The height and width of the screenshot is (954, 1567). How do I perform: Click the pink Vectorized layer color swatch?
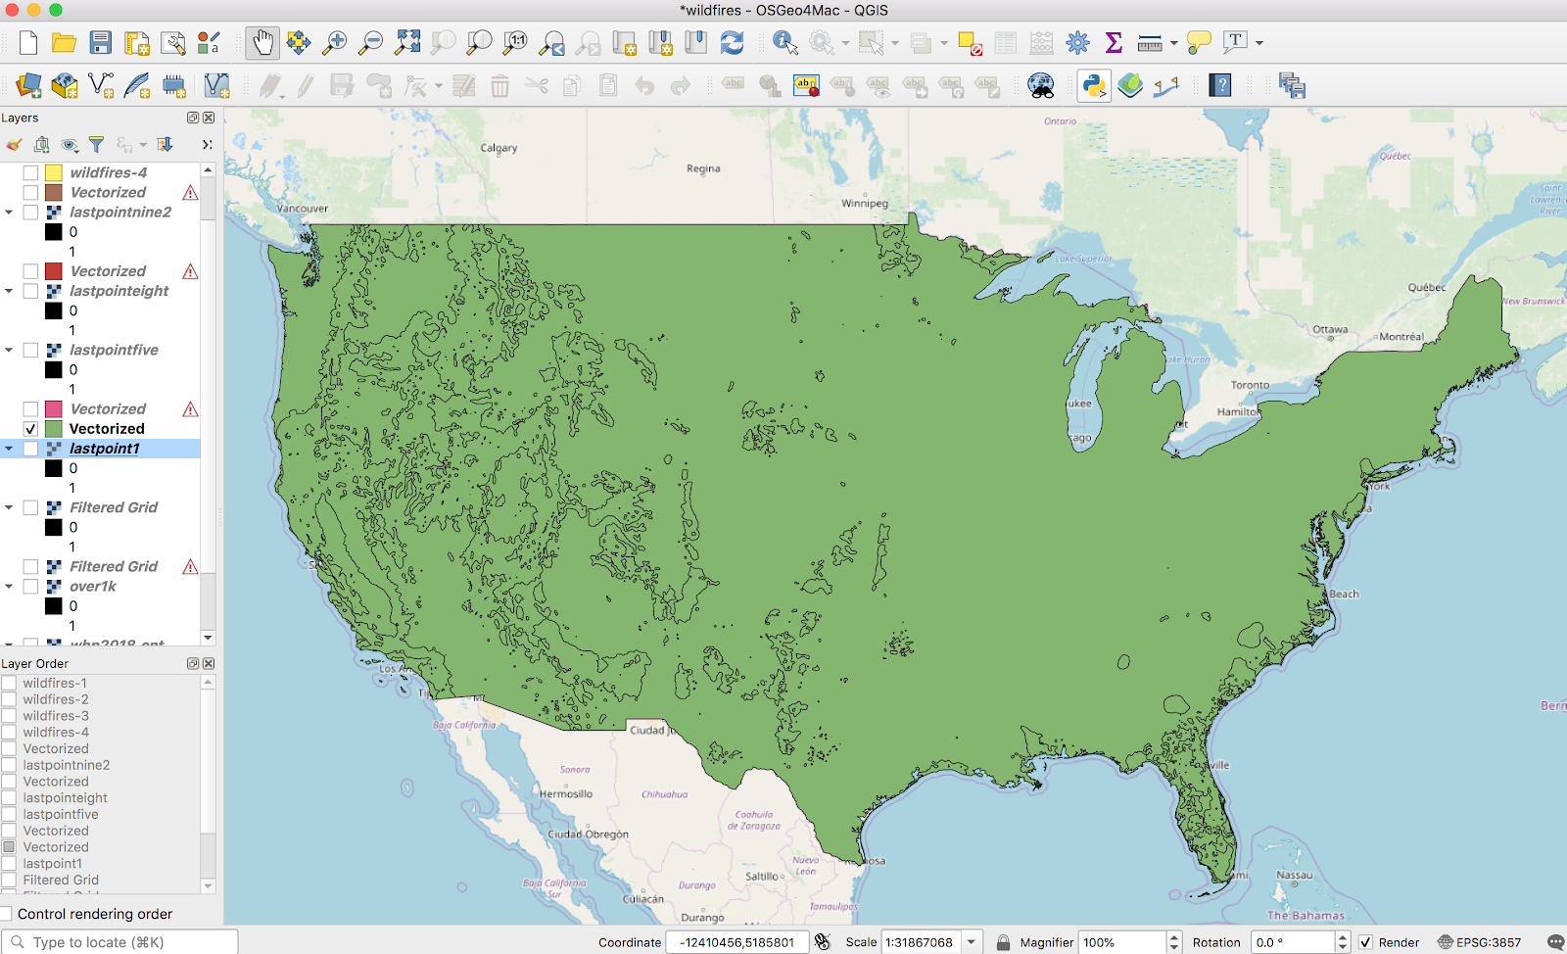[54, 409]
